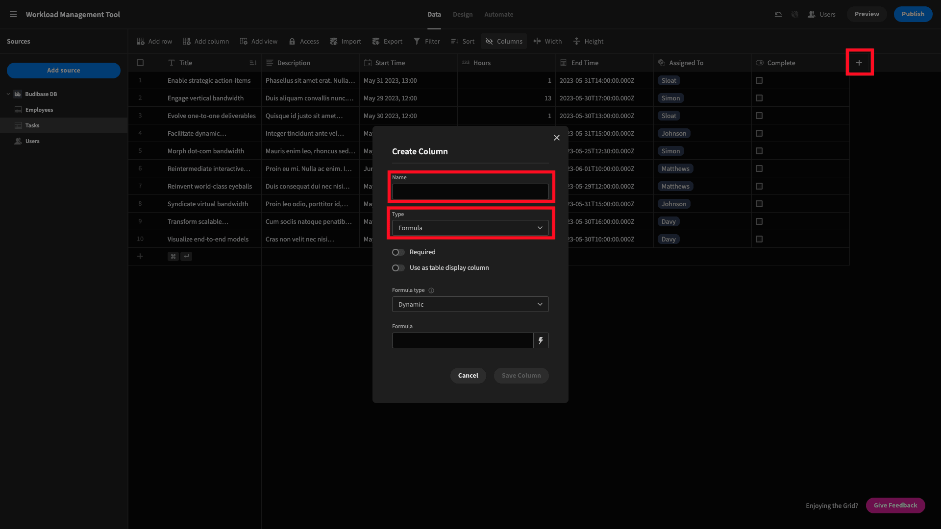Check Complete for Visualize end-to-end models
The image size is (941, 529).
[x=759, y=239]
